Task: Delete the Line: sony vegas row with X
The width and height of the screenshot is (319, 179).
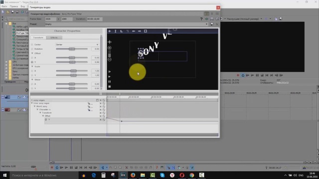Action: [101, 103]
